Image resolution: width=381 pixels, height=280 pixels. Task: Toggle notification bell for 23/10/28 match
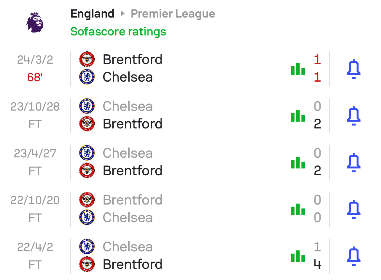[x=353, y=116]
